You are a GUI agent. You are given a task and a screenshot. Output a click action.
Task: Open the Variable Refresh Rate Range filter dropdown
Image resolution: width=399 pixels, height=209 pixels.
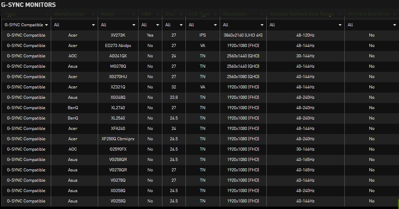305,25
